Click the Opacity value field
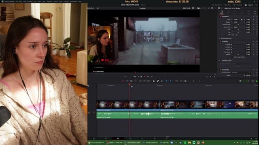 (248, 75)
